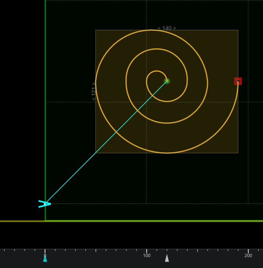Click the bright green horizontal boundary line
Screen dimensions: 263x268
coord(157,221)
